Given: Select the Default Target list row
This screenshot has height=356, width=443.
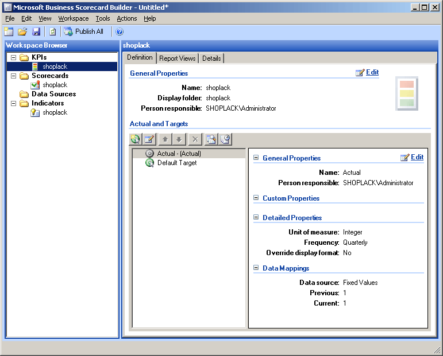Looking at the screenshot, I should click(x=189, y=163).
